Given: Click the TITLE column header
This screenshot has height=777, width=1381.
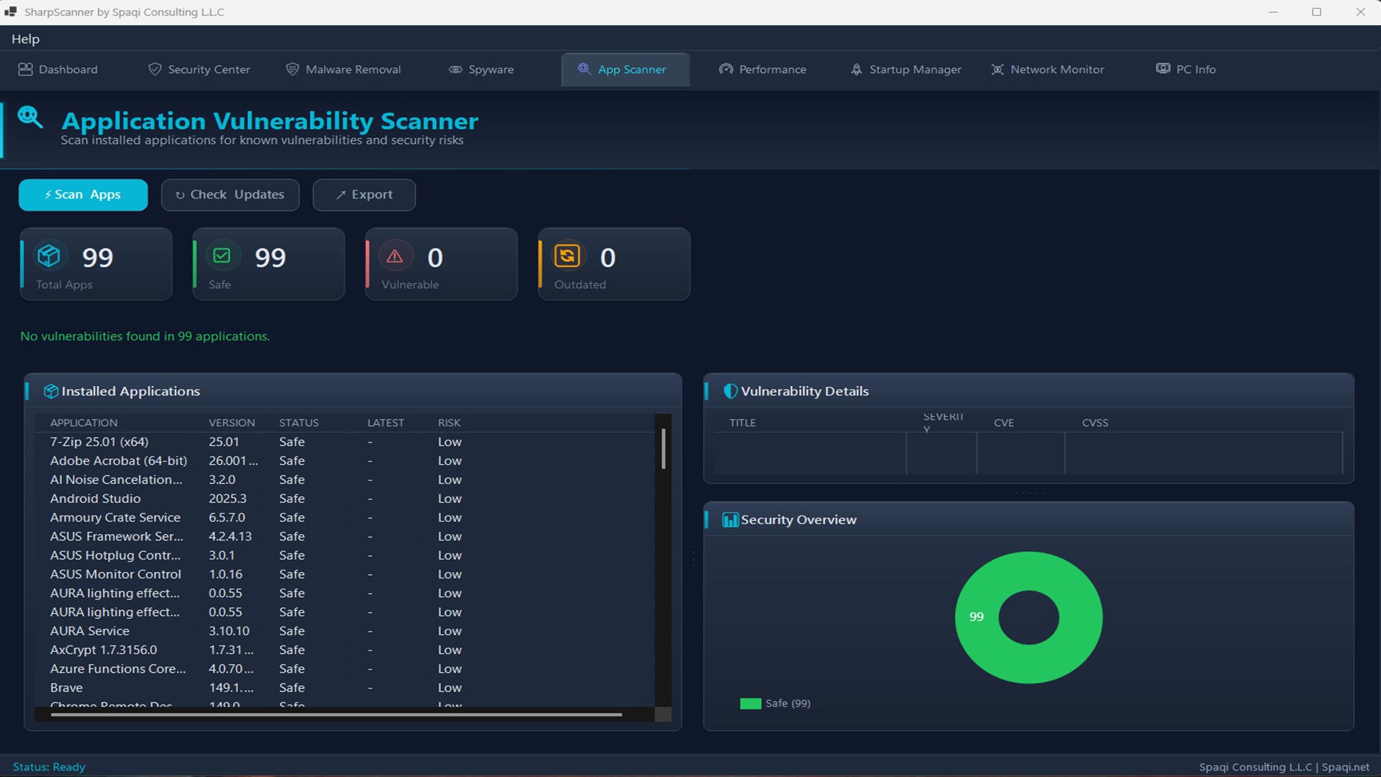Looking at the screenshot, I should (x=742, y=422).
